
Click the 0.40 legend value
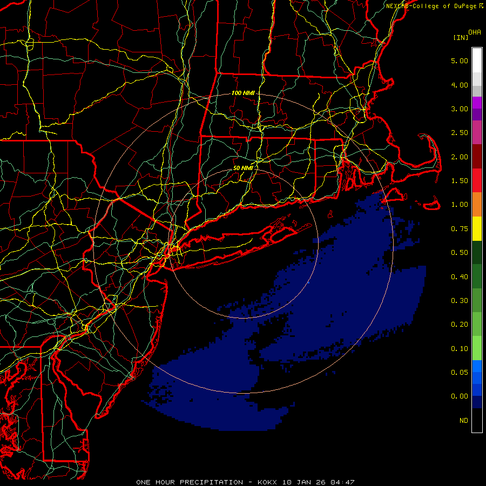coord(460,277)
